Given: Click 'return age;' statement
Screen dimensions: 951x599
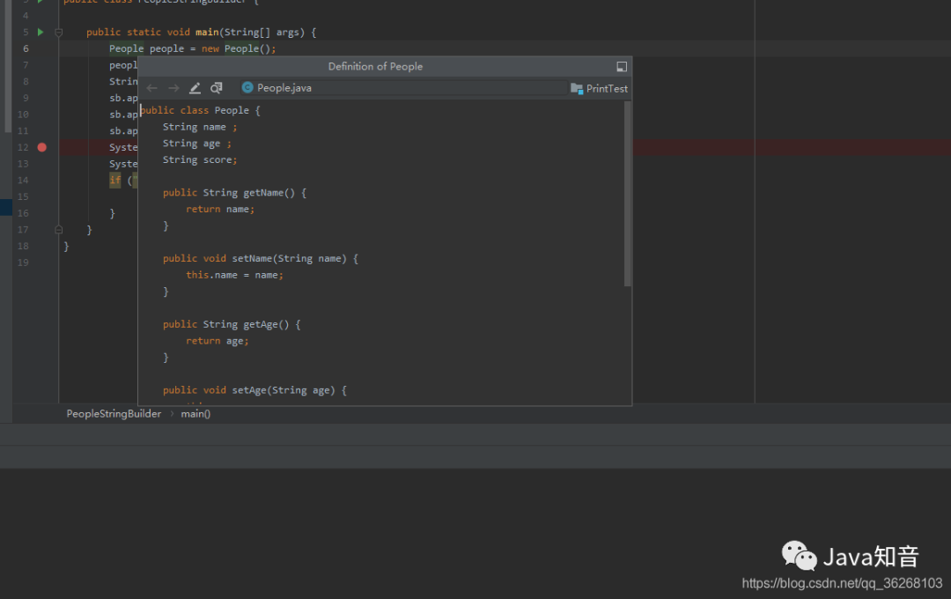Looking at the screenshot, I should point(217,341).
